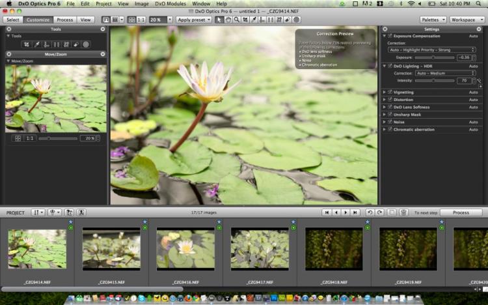Go to last image in project
Image resolution: width=488 pixels, height=305 pixels.
coord(355,212)
